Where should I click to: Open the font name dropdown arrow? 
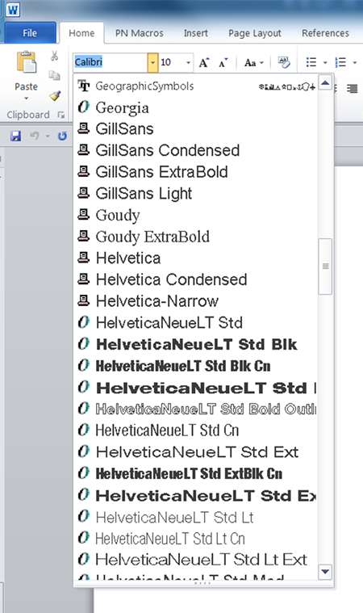tap(153, 62)
